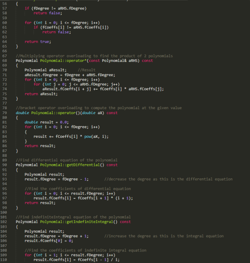The height and width of the screenshot is (263, 250).
Task: Click 'result.fDegree = fDegree + 1;' statement
Action: pos(57,236)
